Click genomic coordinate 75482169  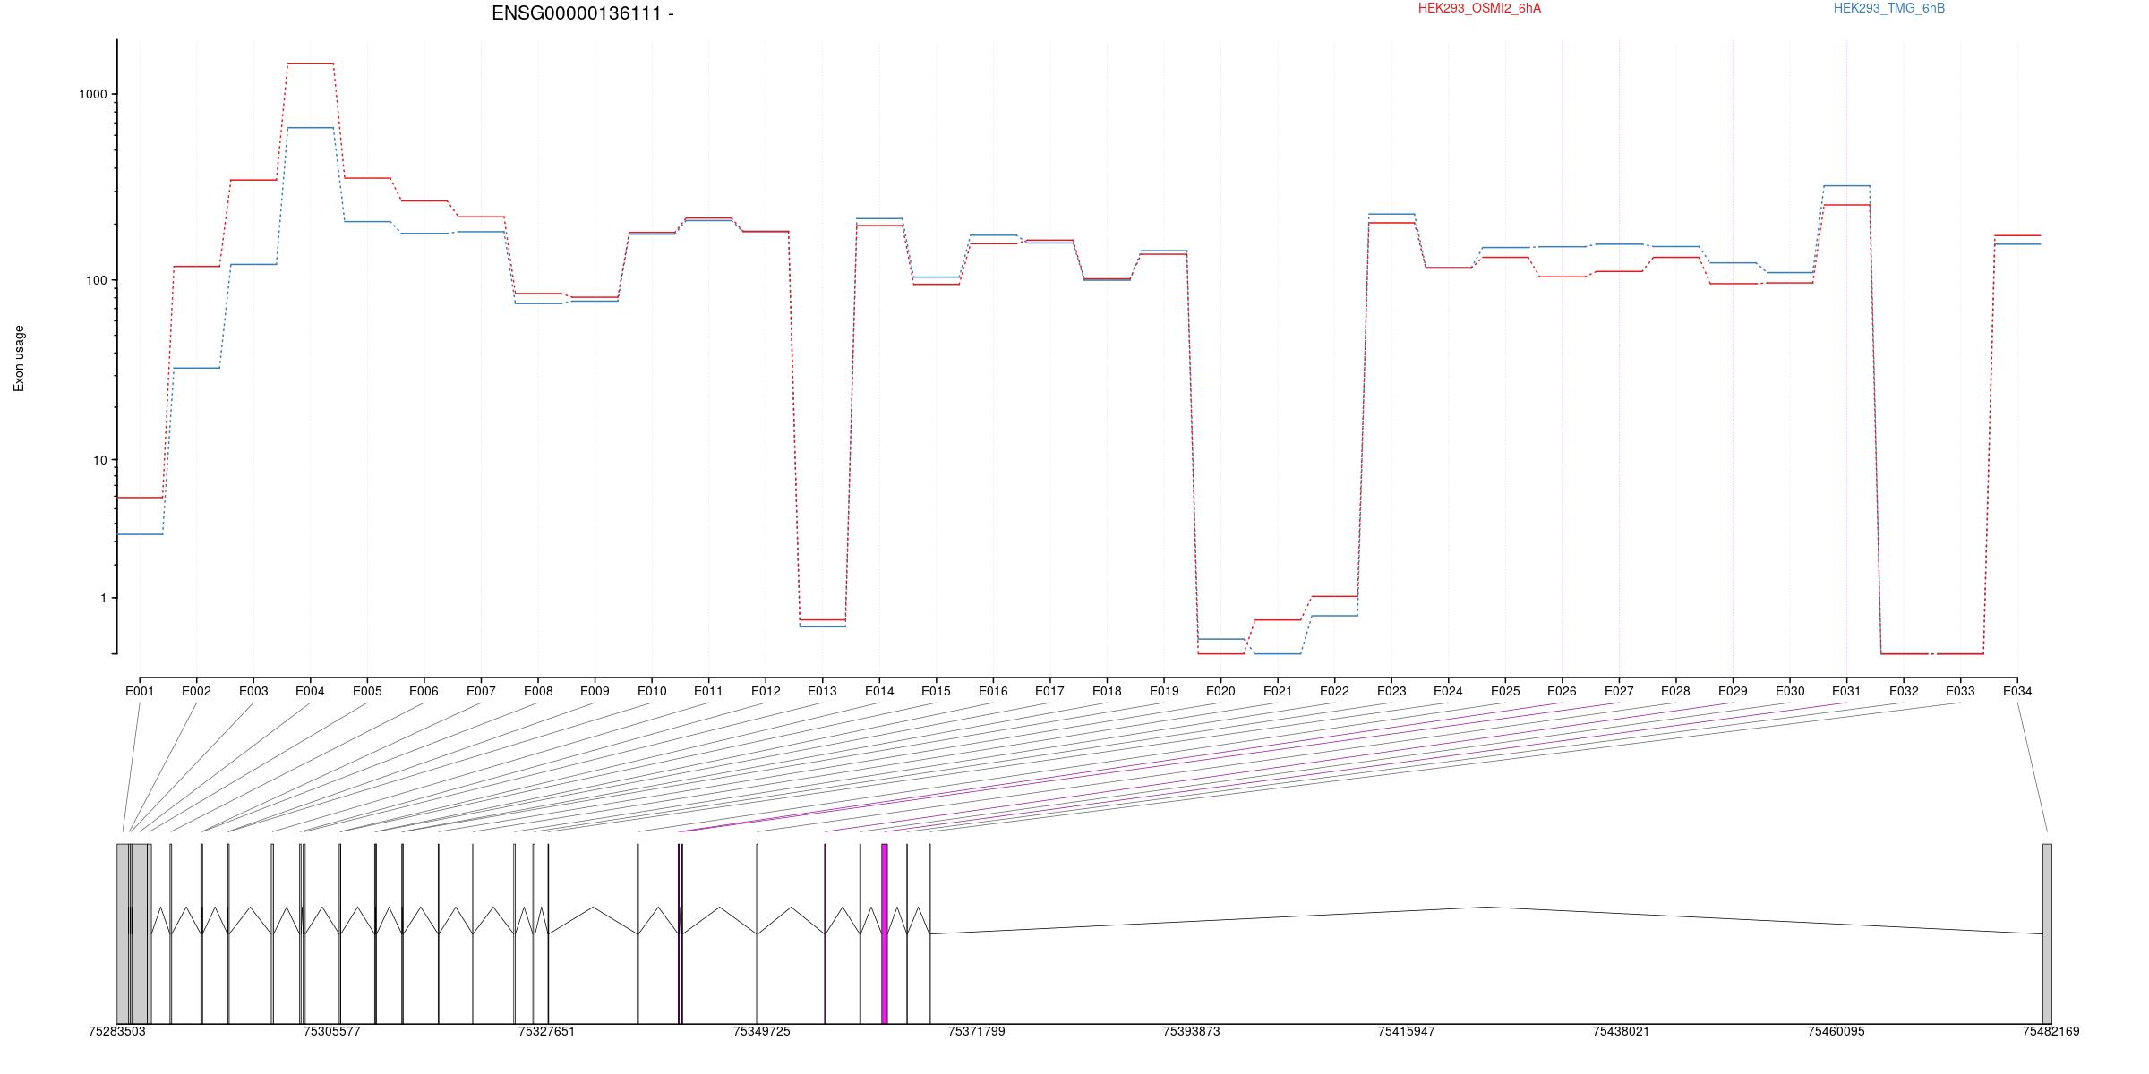pos(2051,1031)
